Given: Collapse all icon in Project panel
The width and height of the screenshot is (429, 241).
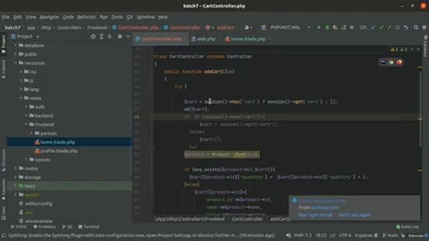Looking at the screenshot, I should click(110, 36).
